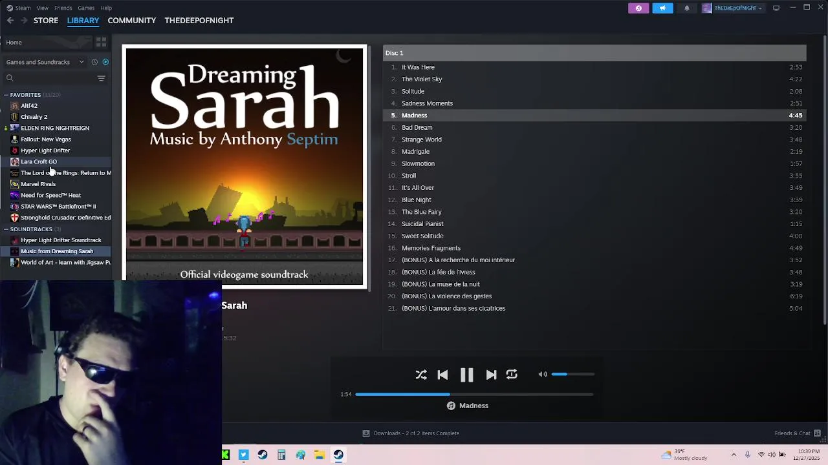Open Steam from the Windows taskbar
828x465 pixels.
[x=338, y=455]
